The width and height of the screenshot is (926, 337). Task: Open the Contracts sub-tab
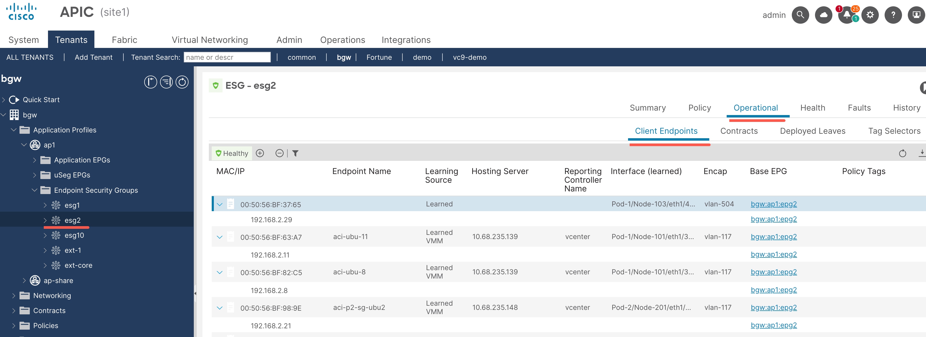click(x=739, y=131)
